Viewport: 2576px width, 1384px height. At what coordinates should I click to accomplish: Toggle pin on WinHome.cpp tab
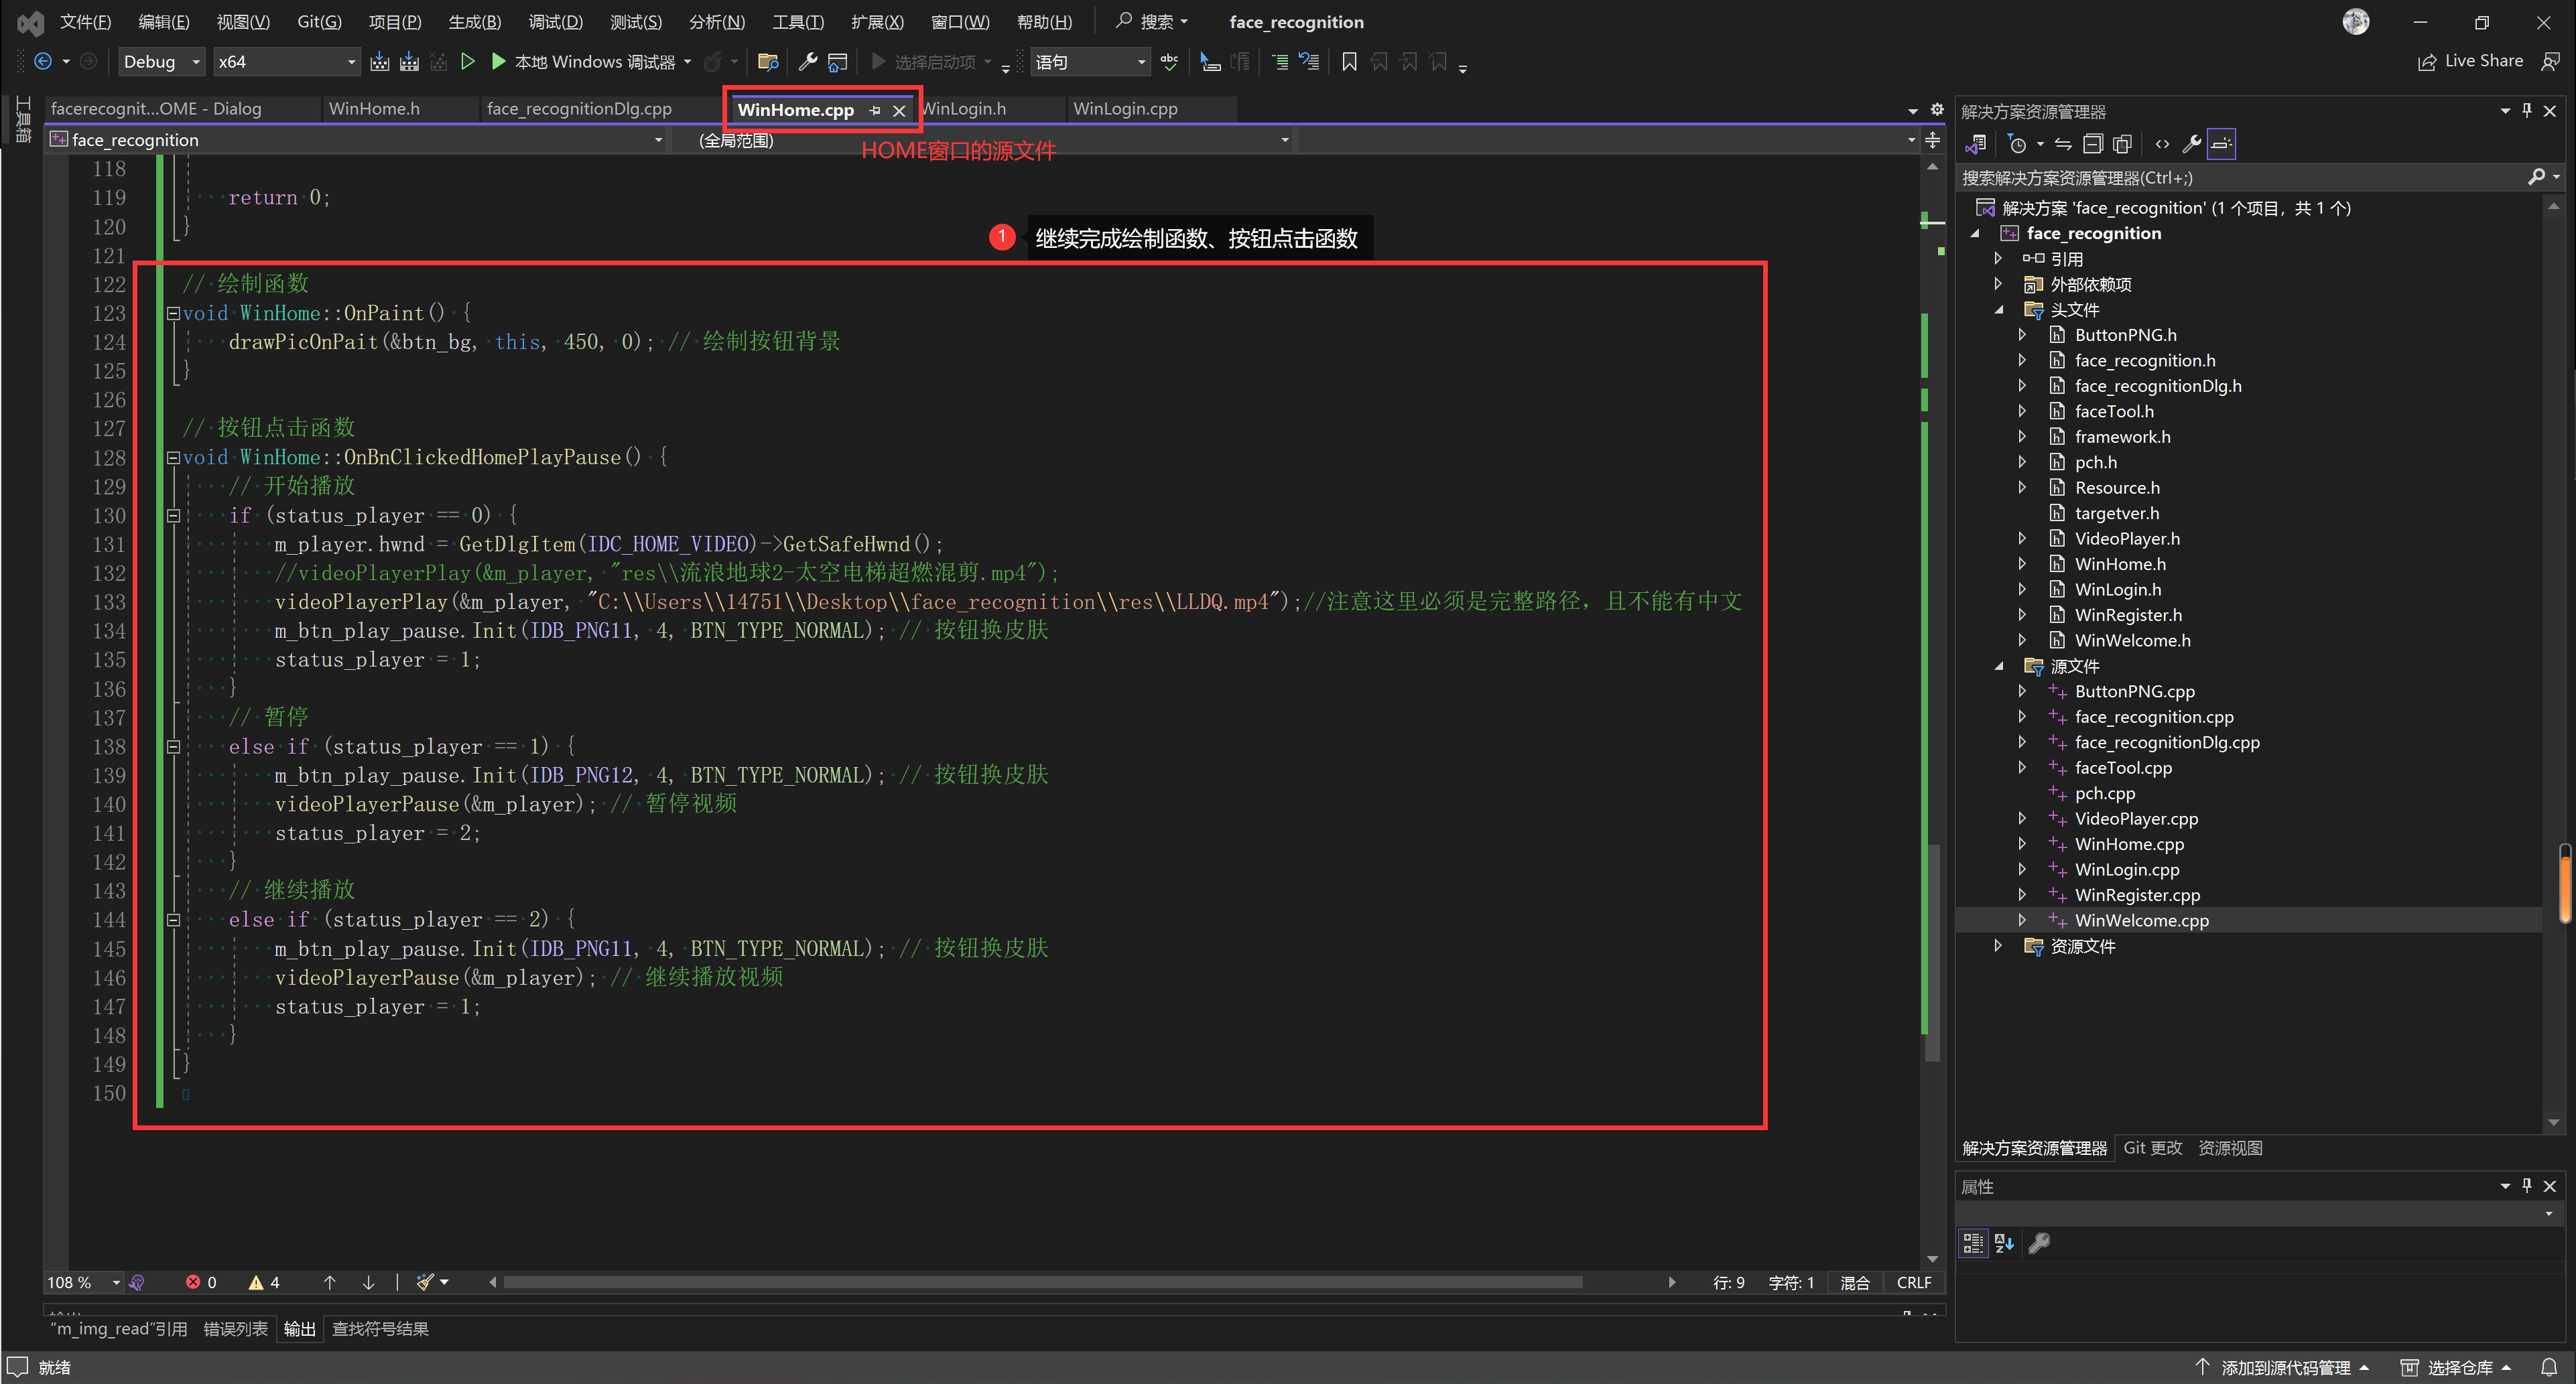tap(875, 110)
